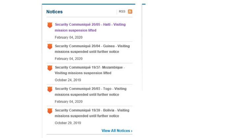Click the arrow after View All Notices
The width and height of the screenshot is (230, 138).
[132, 131]
